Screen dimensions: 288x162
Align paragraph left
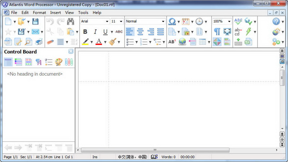click(130, 32)
